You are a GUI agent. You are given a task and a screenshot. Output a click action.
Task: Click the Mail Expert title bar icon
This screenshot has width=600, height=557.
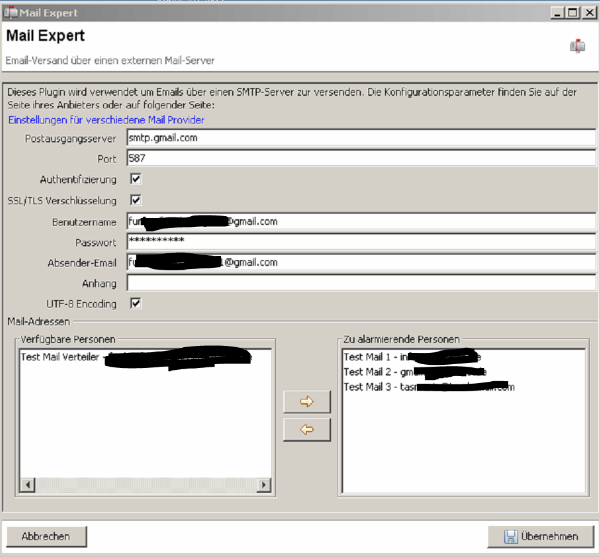coord(10,12)
